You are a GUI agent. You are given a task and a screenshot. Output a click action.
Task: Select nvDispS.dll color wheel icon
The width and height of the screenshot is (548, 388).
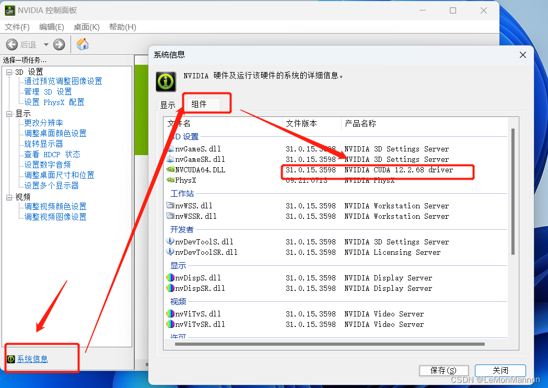click(x=170, y=278)
